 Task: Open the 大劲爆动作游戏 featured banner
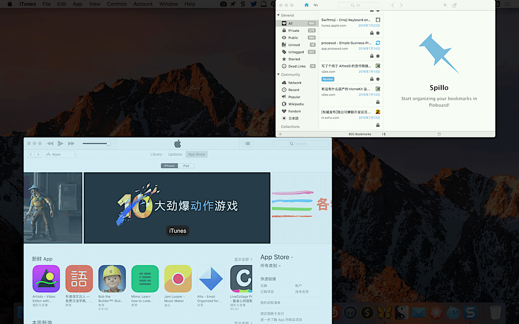(x=177, y=208)
